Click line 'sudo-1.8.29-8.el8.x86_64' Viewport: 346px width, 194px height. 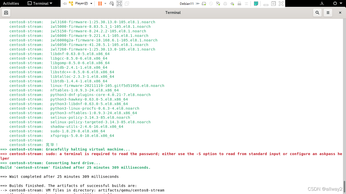(78, 131)
